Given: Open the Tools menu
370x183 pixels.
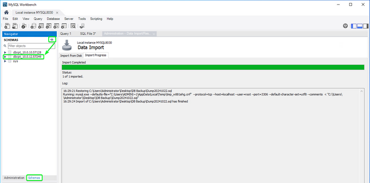Looking at the screenshot, I should pyautogui.click(x=82, y=19).
